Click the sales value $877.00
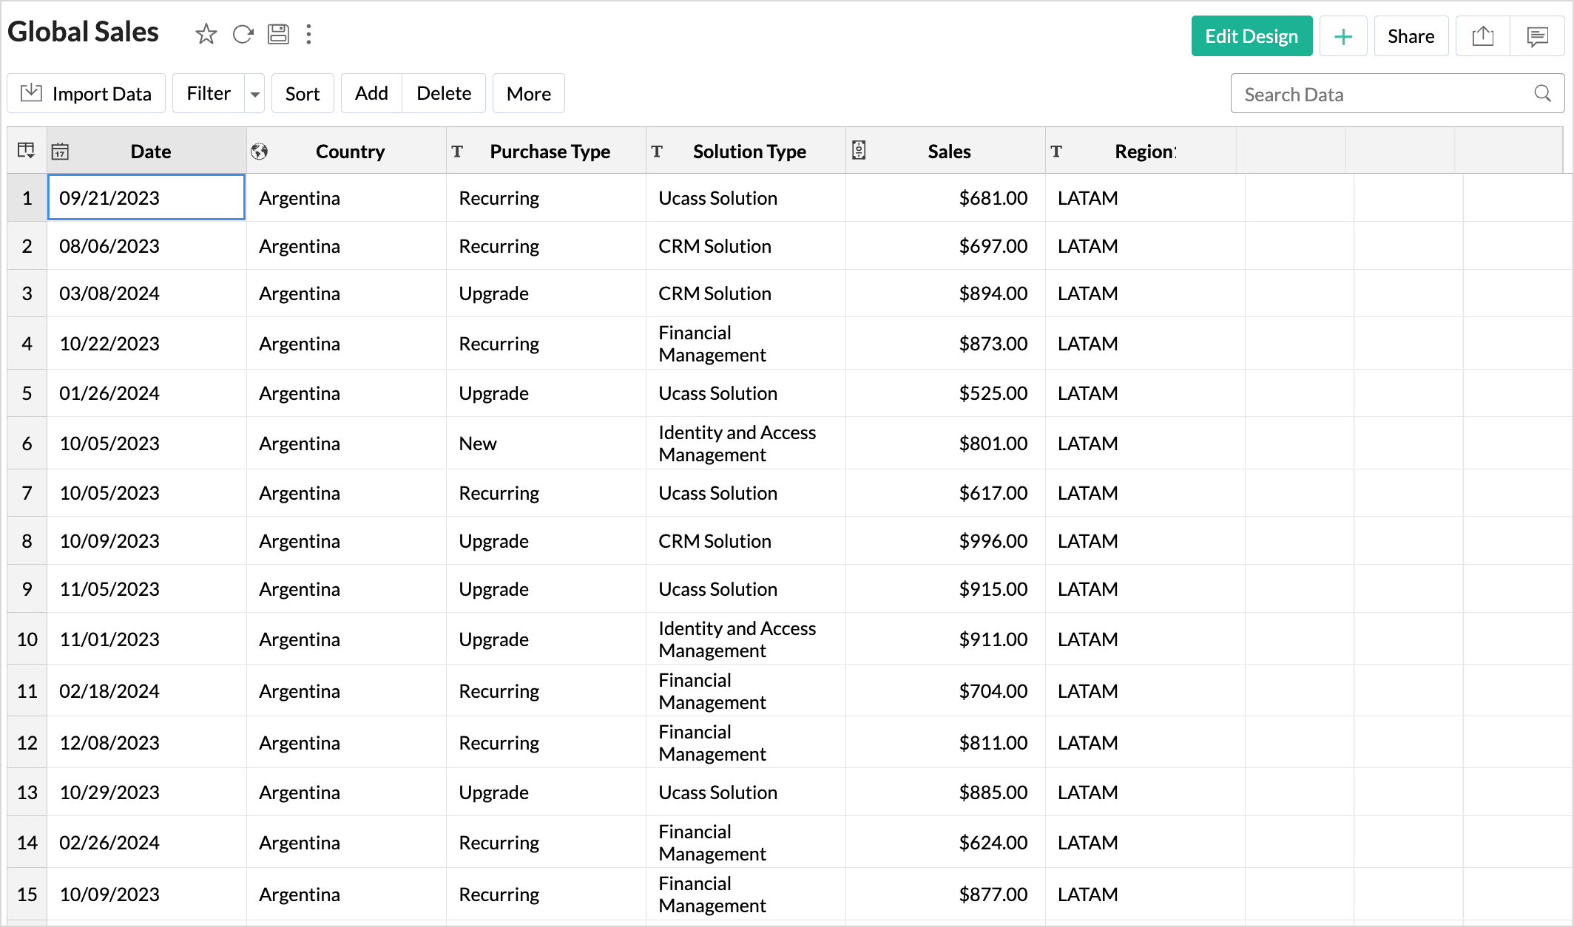The height and width of the screenshot is (927, 1574). [x=993, y=894]
